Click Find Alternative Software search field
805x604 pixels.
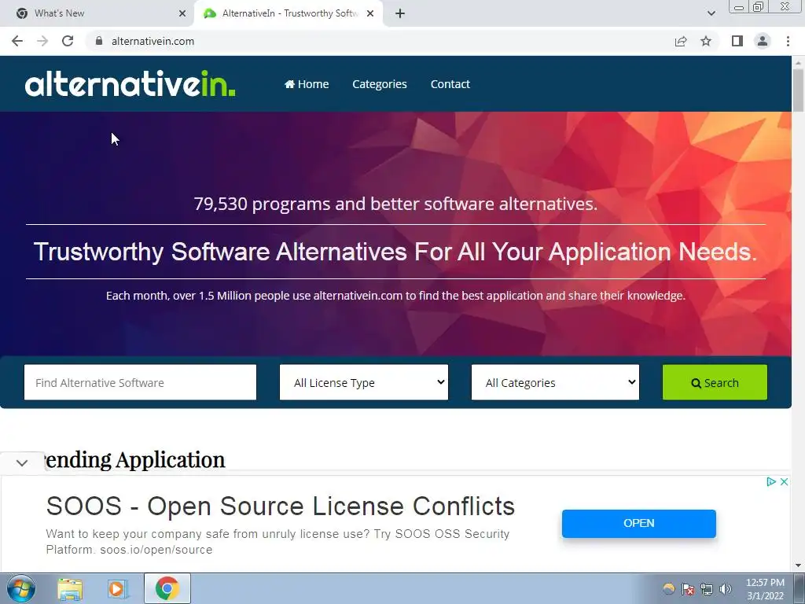tap(140, 382)
